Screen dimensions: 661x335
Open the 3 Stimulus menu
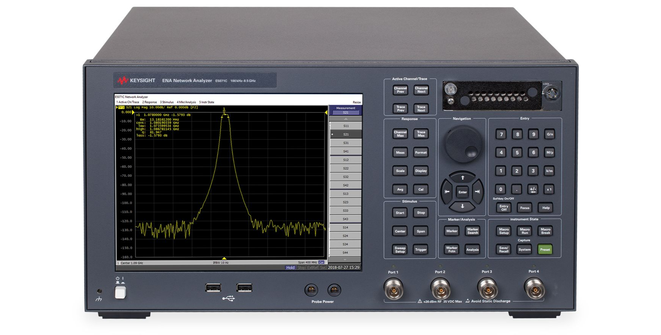(167, 102)
